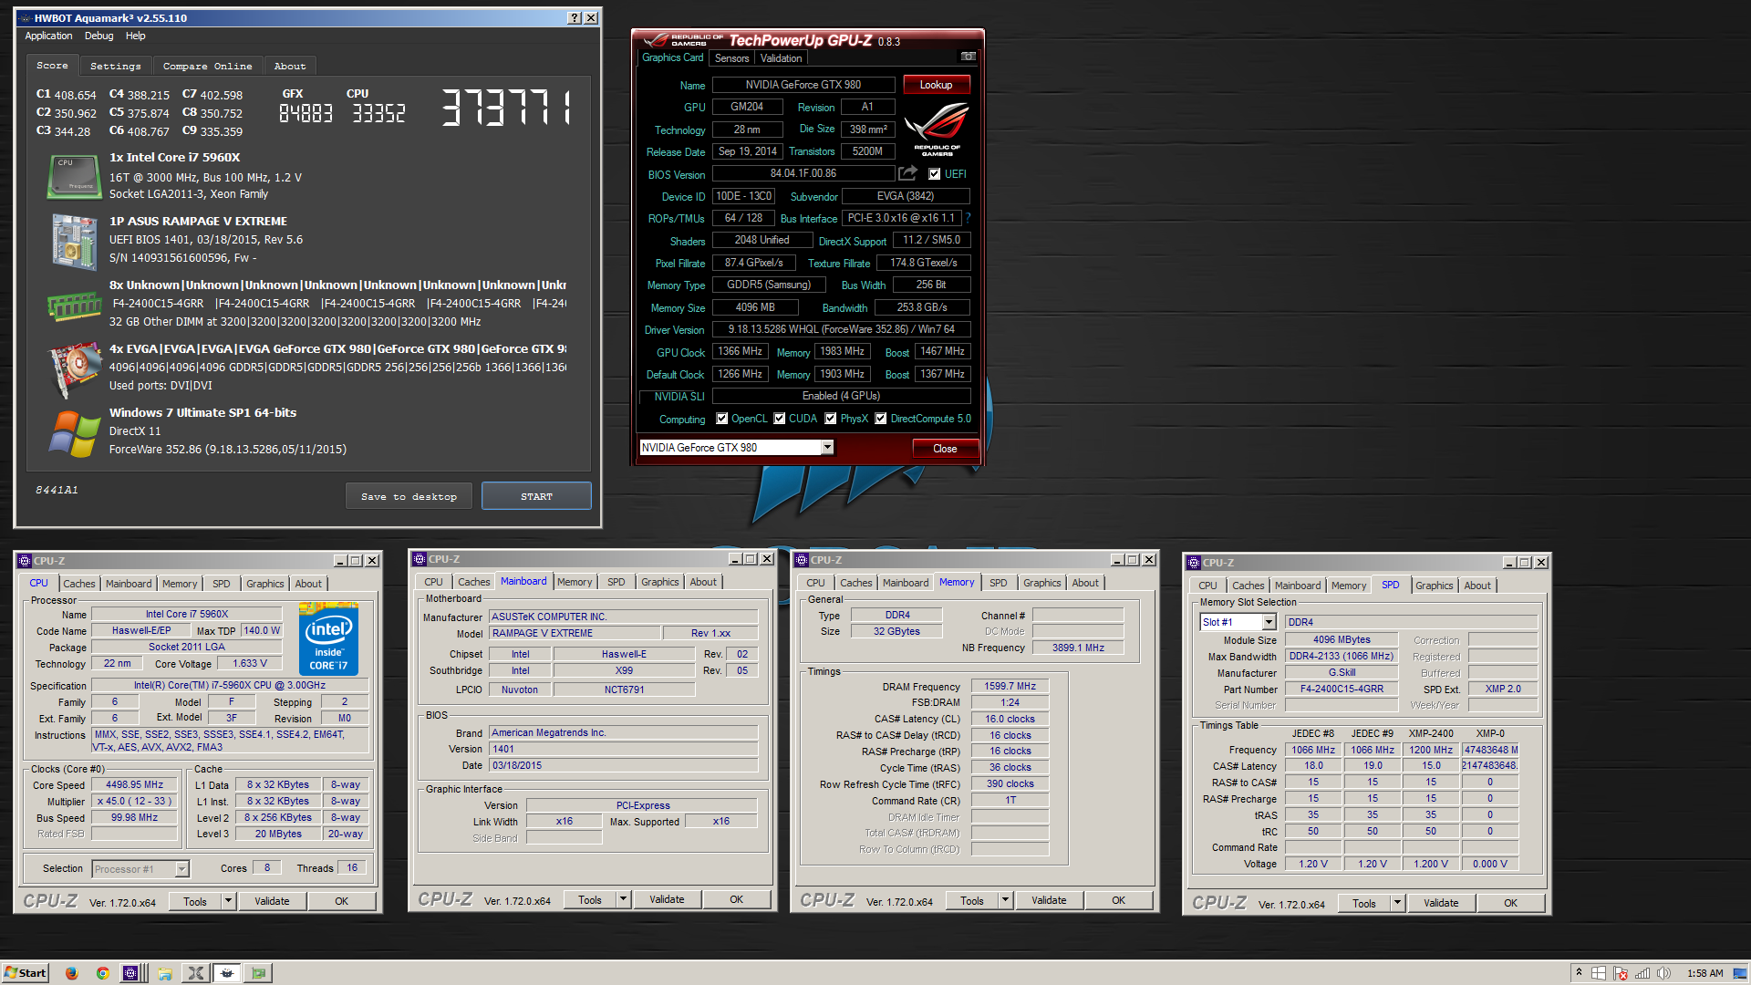Click the Close button in GPU-Z
The width and height of the screenshot is (1751, 985).
[x=945, y=449]
